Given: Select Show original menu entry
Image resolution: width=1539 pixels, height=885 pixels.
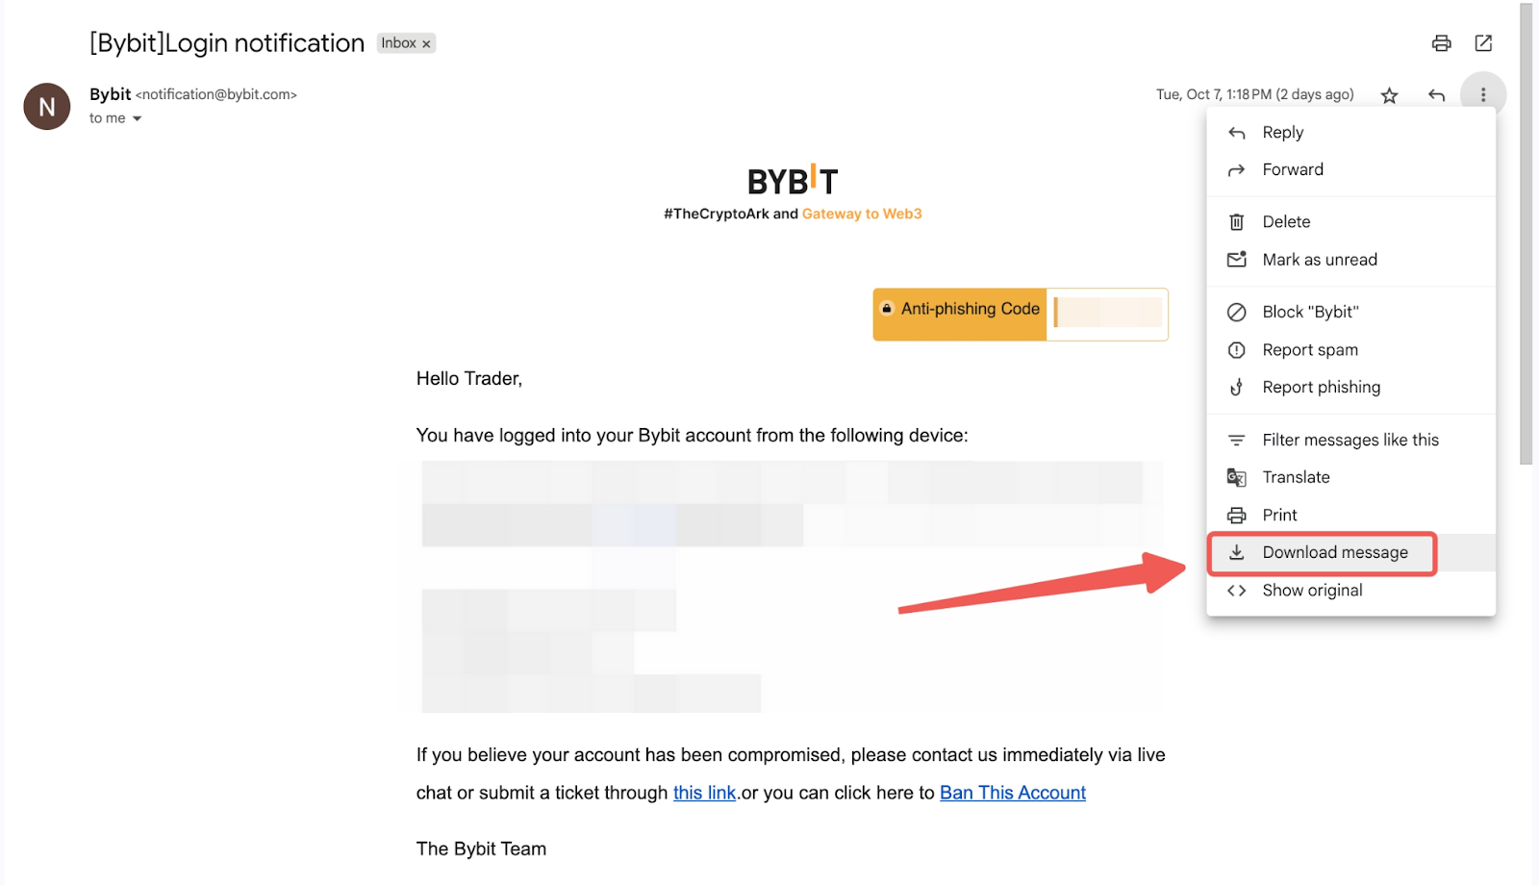Looking at the screenshot, I should (x=1312, y=591).
